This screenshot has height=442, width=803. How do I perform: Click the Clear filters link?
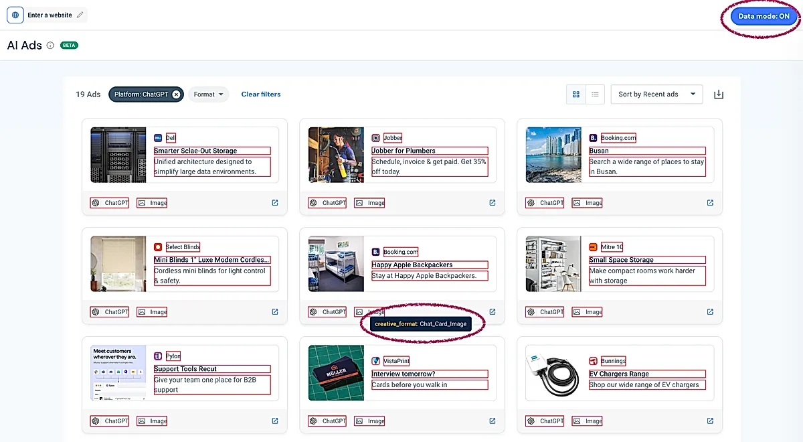point(261,94)
